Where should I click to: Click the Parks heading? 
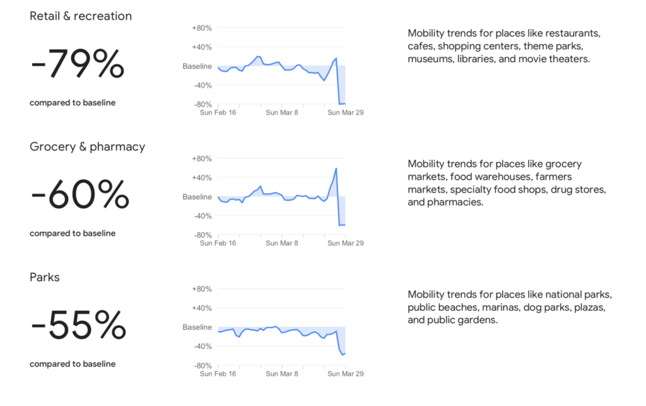click(45, 277)
